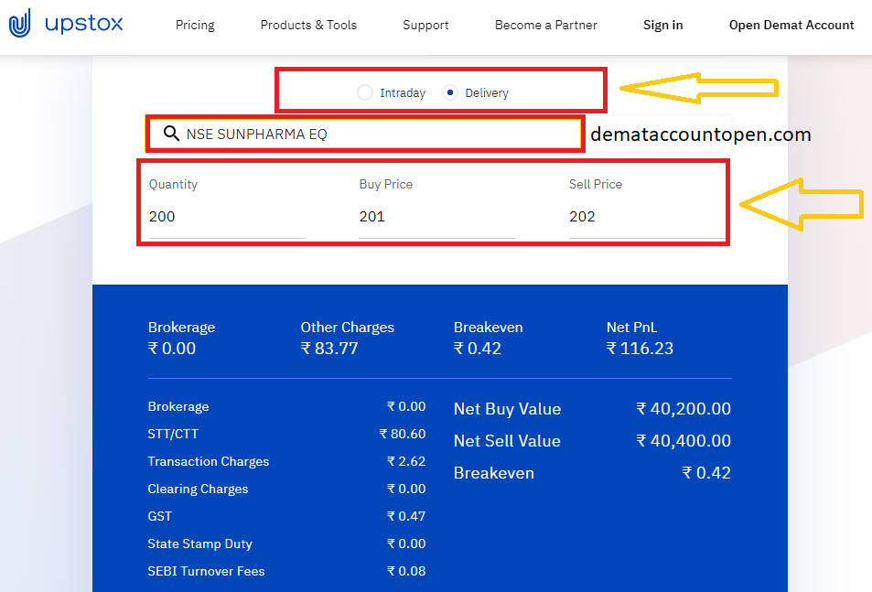872x592 pixels.
Task: Click the Net PnL heading
Action: [631, 328]
